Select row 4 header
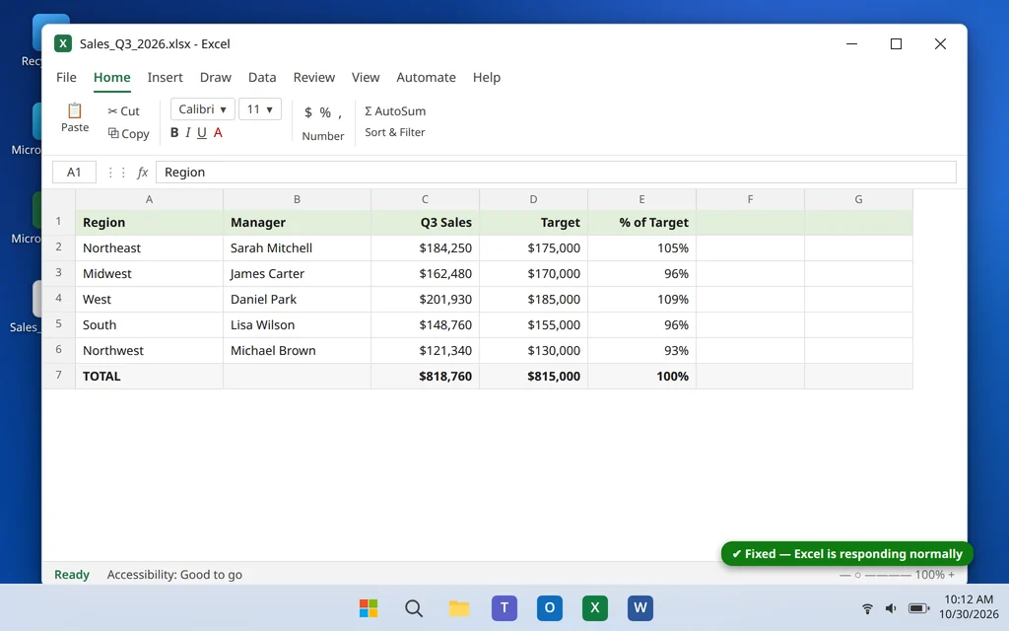Viewport: 1009px width, 631px height. [x=58, y=299]
